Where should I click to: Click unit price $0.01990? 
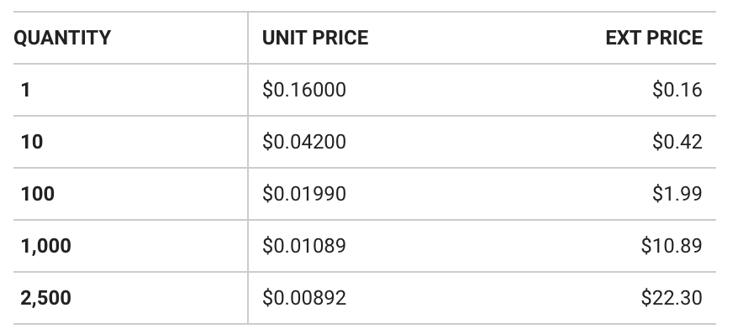304,194
